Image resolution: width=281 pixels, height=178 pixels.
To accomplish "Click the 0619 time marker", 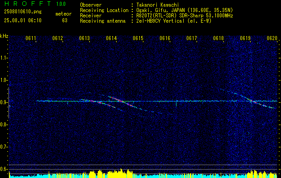I will [x=245, y=38].
